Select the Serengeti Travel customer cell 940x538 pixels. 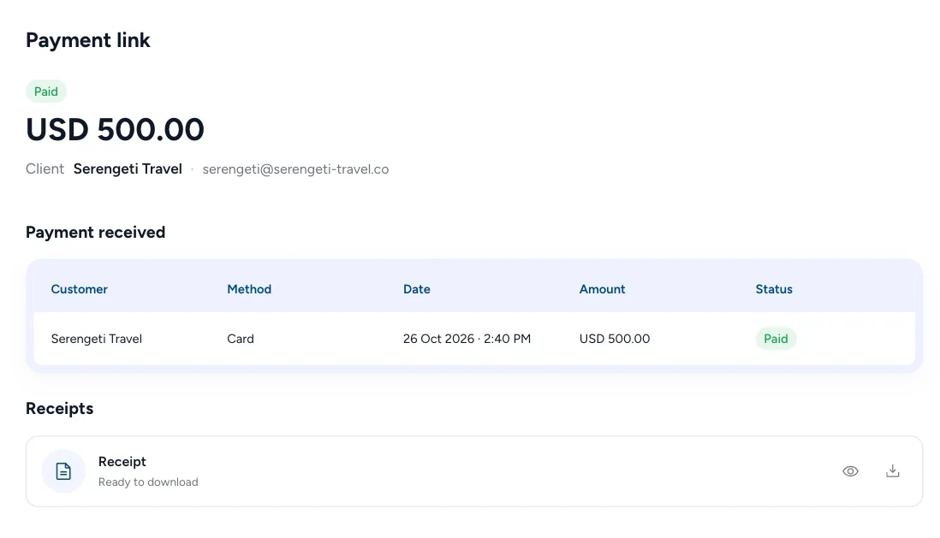point(97,339)
